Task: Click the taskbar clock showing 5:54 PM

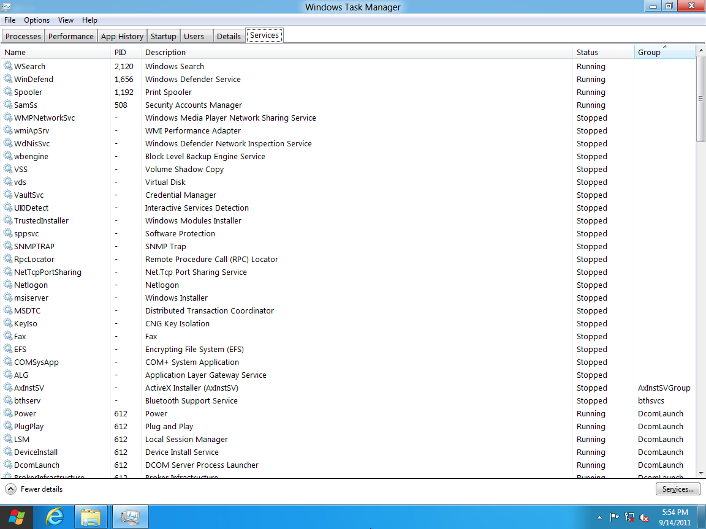Action: (675, 517)
